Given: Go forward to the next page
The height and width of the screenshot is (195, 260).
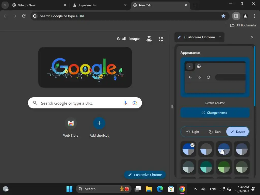Looking at the screenshot, I should 15,16.
